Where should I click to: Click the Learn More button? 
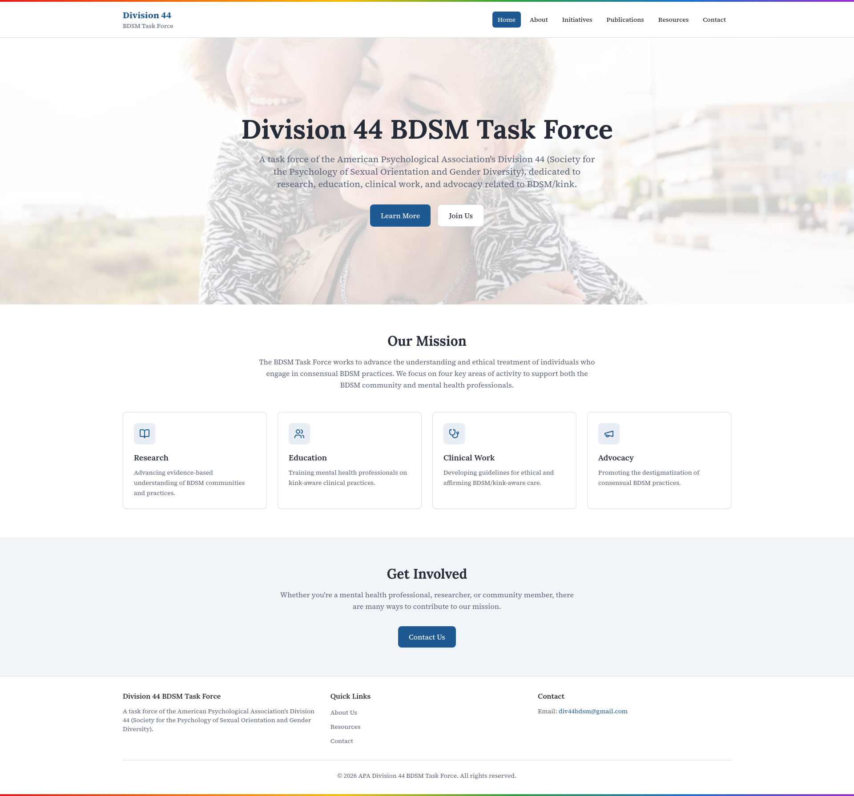pos(400,216)
